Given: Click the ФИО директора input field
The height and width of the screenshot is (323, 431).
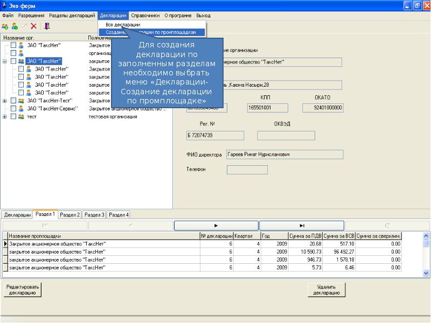Looking at the screenshot, I should pyautogui.click(x=284, y=155).
